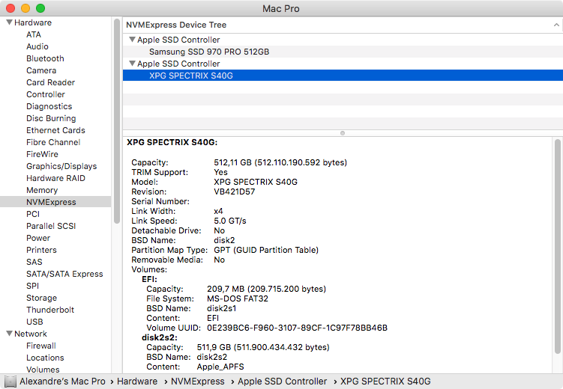Select Locations under Network
Image resolution: width=563 pixels, height=389 pixels.
click(45, 358)
